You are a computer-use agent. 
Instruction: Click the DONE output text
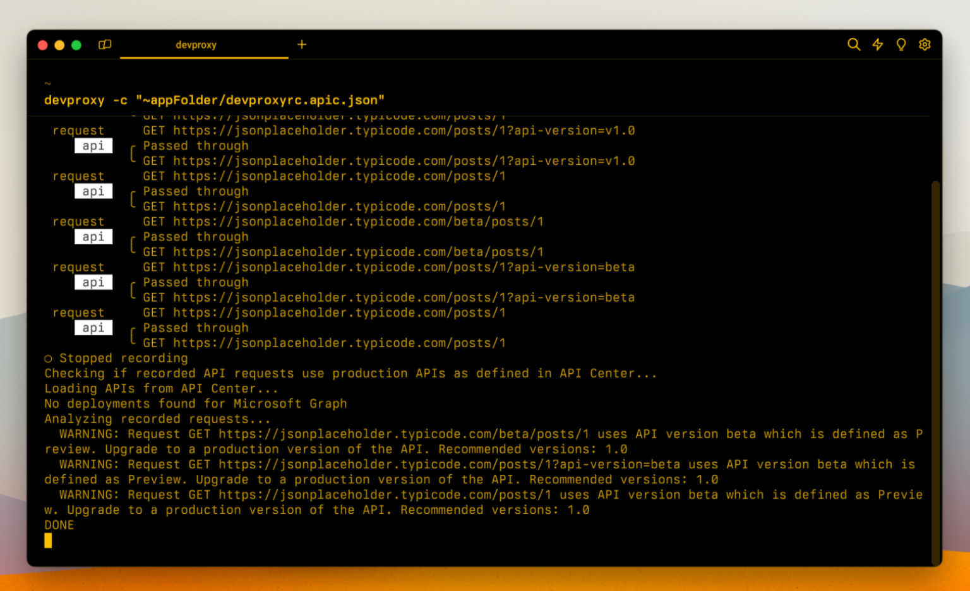[x=59, y=524]
